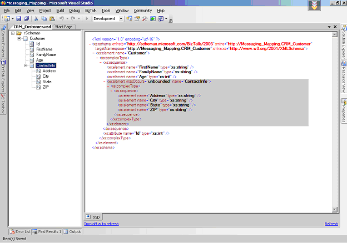The width and height of the screenshot is (347, 243).
Task: Click the Id attribute node icon
Action: [32, 44]
